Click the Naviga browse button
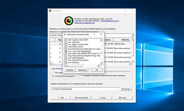 (x=126, y=89)
